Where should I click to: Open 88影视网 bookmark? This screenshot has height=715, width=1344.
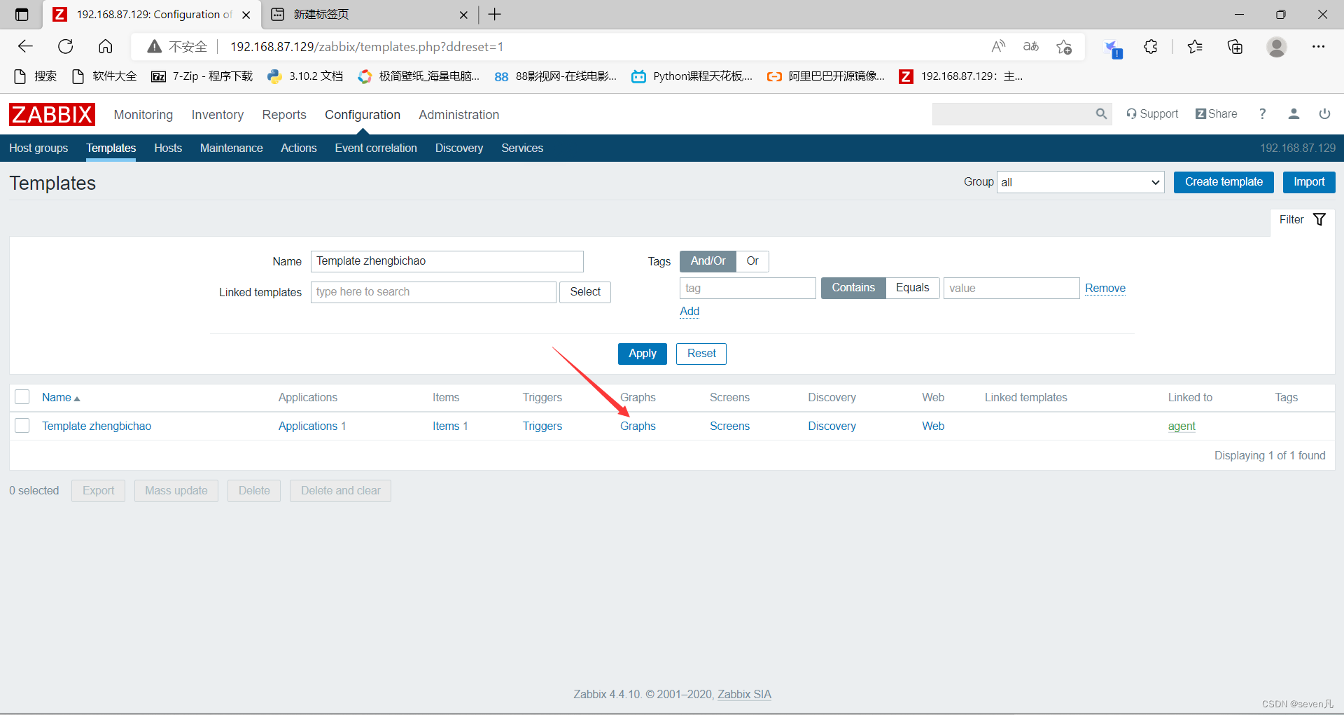[556, 76]
